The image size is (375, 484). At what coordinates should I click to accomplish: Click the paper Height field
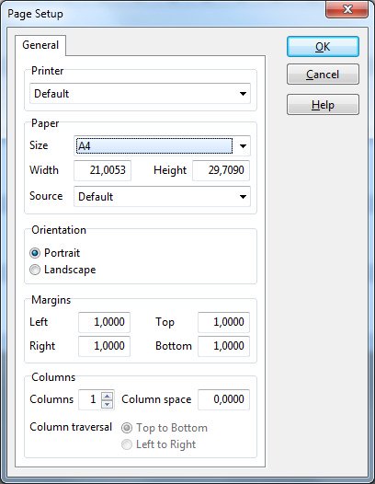(x=222, y=170)
